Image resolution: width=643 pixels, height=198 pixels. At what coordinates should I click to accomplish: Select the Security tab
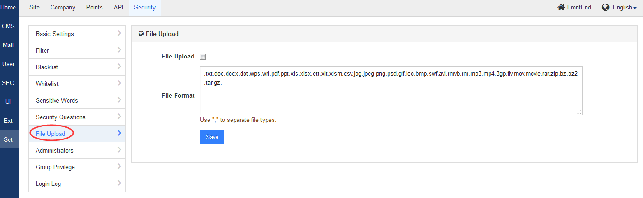145,8
